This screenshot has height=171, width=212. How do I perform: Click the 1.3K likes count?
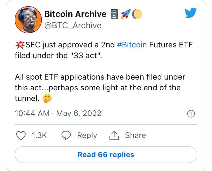coord(39,135)
